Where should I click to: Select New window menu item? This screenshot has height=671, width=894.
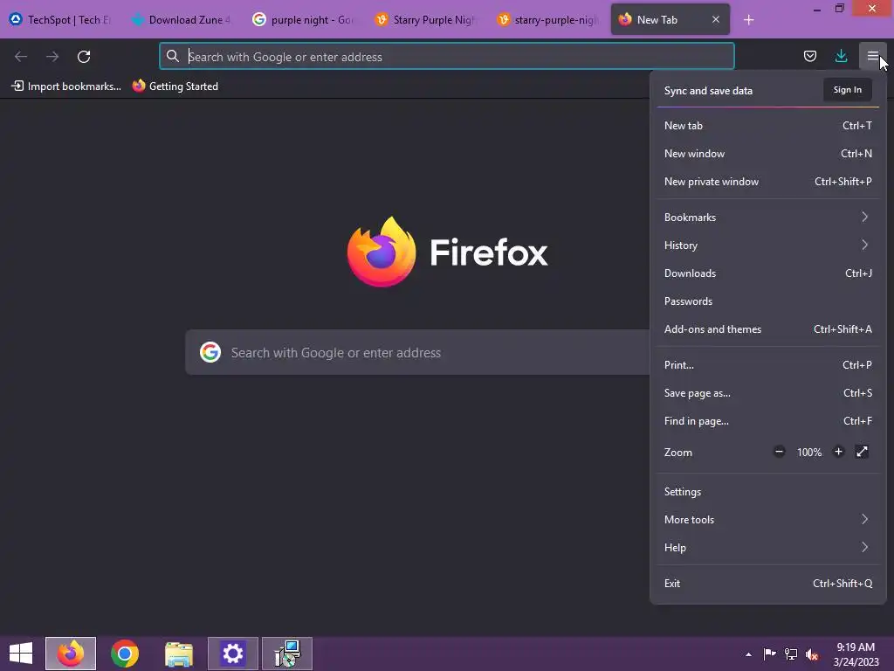tap(768, 154)
